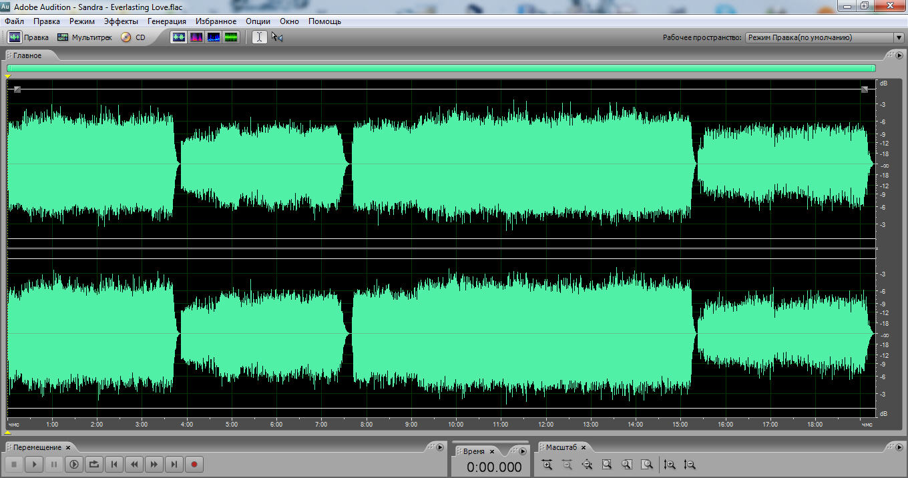Select the Время panel tab
908x478 pixels.
pyautogui.click(x=473, y=452)
